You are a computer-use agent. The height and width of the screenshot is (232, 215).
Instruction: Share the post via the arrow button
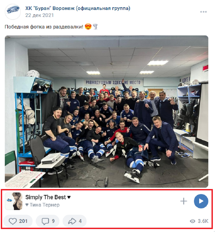point(74,221)
